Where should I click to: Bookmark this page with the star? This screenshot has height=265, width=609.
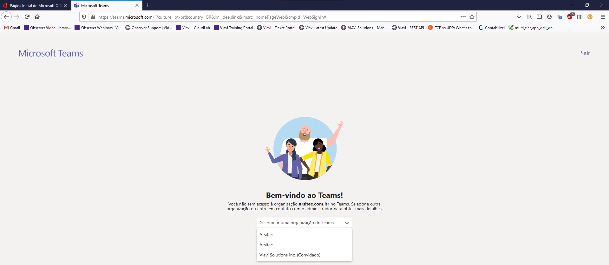coord(472,17)
